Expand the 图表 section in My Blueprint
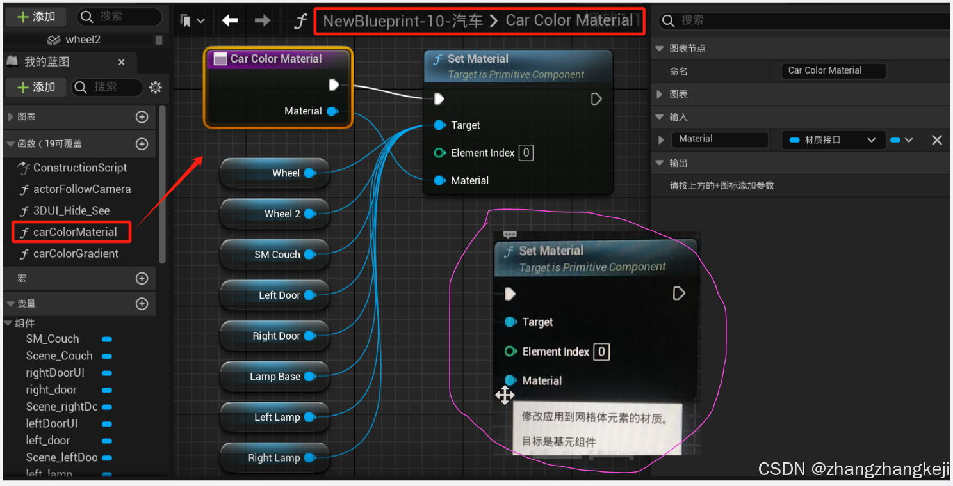This screenshot has height=486, width=953. (x=10, y=117)
